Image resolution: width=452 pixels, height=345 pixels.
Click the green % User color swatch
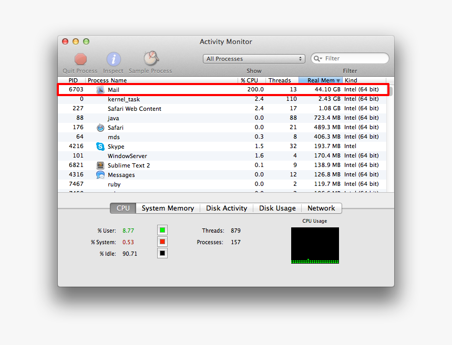pyautogui.click(x=162, y=230)
